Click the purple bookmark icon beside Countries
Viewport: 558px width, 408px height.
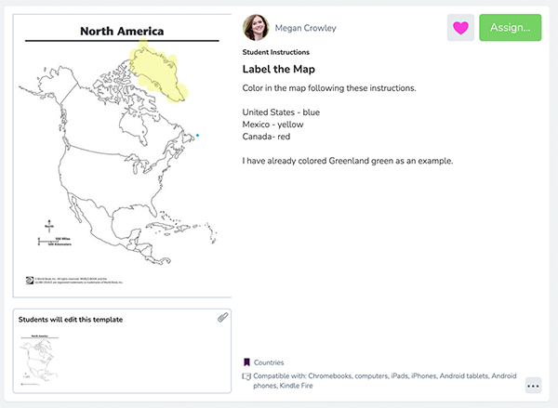(x=246, y=362)
